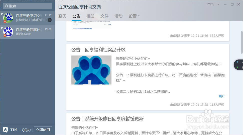243x135 pixels.
Task: Click the search box in the sidebar
Action: tap(28, 6)
